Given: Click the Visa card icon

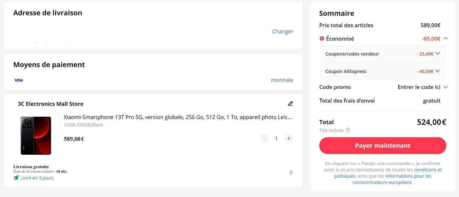Looking at the screenshot, I should (x=18, y=80).
